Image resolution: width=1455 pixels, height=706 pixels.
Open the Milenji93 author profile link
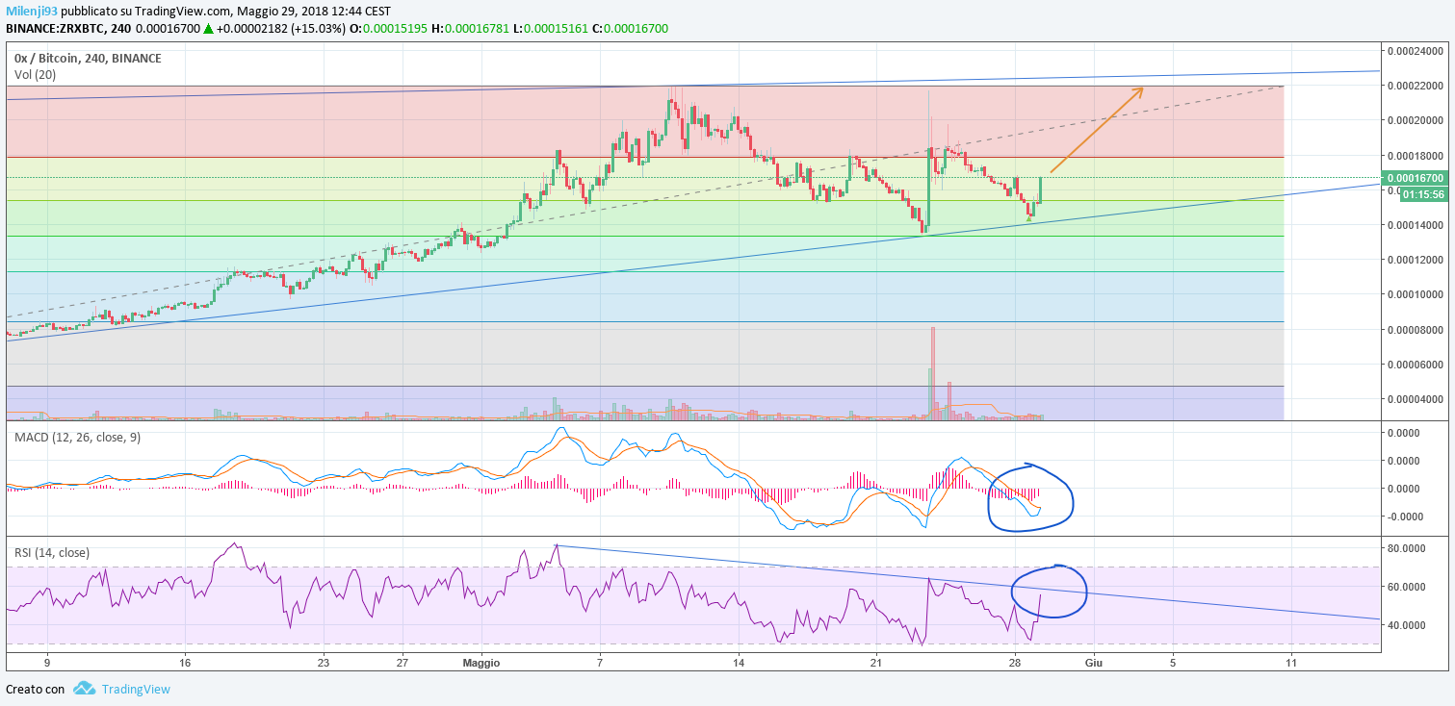tap(32, 11)
